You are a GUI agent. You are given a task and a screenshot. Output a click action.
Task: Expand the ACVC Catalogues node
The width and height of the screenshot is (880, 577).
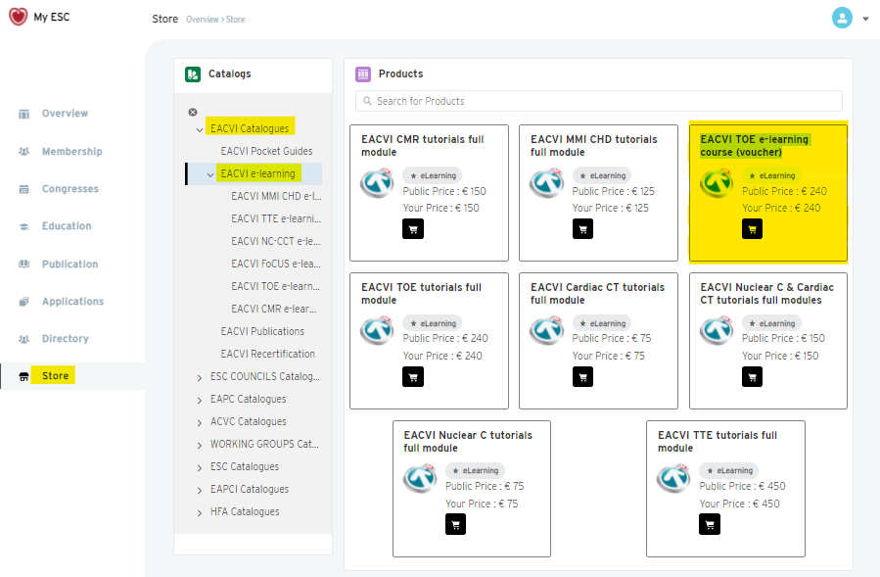pos(200,422)
